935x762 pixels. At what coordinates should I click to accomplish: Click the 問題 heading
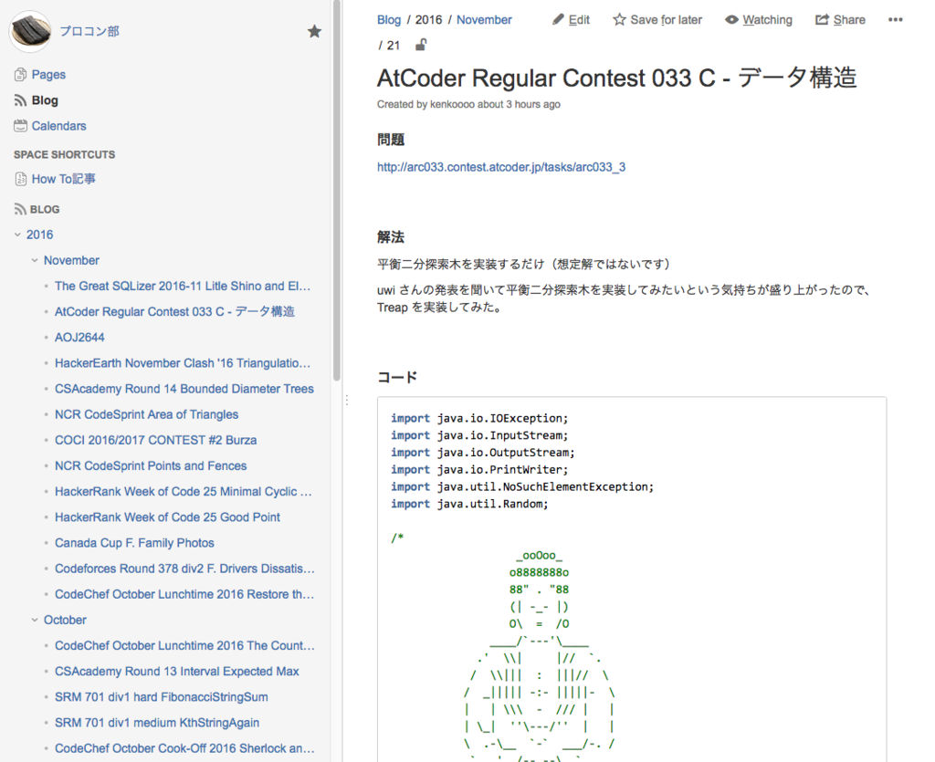pos(391,140)
